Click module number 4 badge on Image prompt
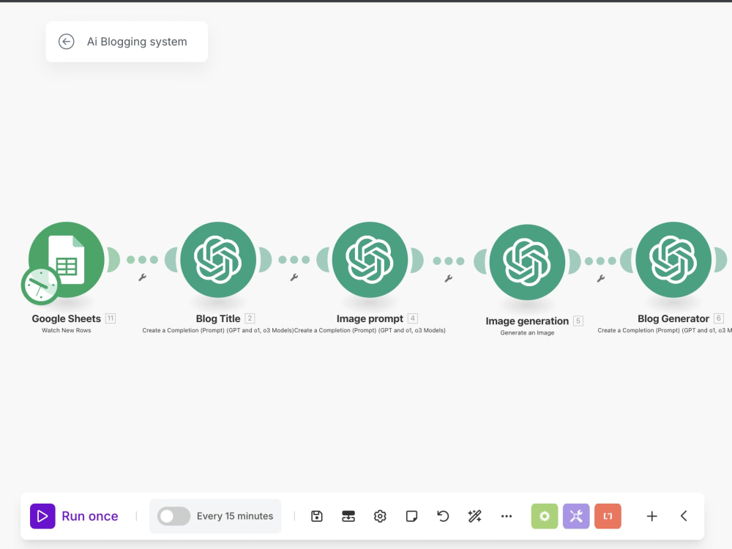 [x=413, y=318]
